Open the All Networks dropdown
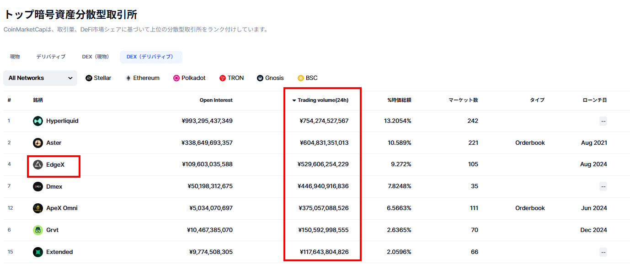 click(40, 78)
